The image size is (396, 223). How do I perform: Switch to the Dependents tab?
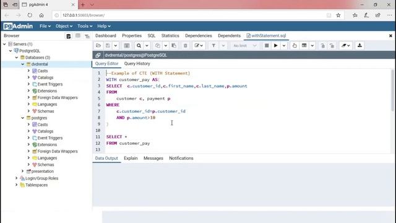point(229,36)
